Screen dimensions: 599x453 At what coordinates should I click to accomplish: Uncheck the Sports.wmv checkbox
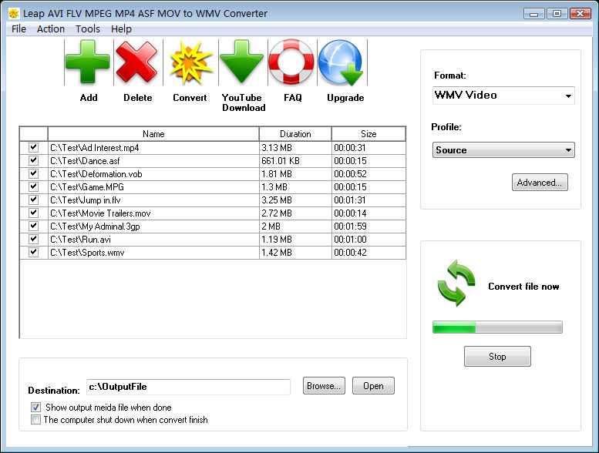point(34,252)
